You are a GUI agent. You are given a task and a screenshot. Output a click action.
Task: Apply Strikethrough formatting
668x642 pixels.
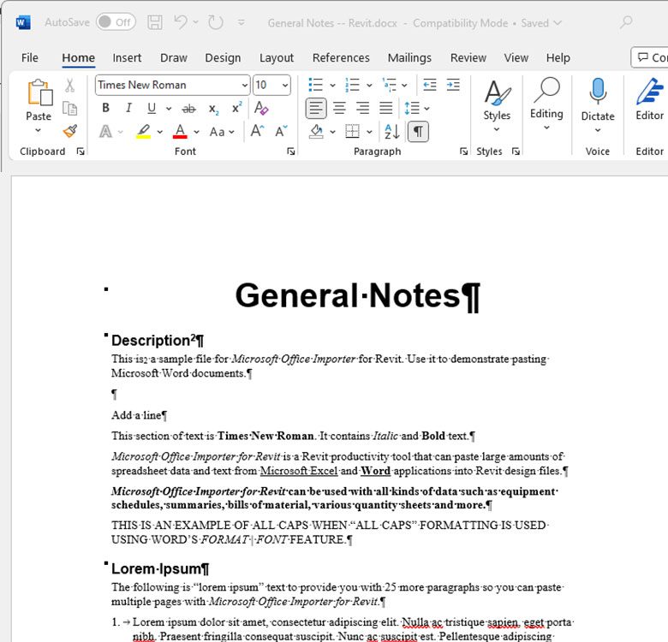pos(188,109)
